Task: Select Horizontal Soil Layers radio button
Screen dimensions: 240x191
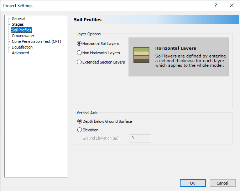Action: click(79, 44)
